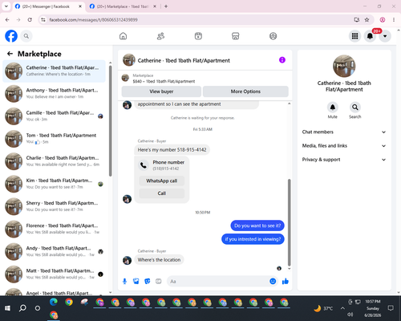Viewport: 401px width, 321px height.
Task: Click the 'Where's the location' message bubble
Action: tap(159, 260)
